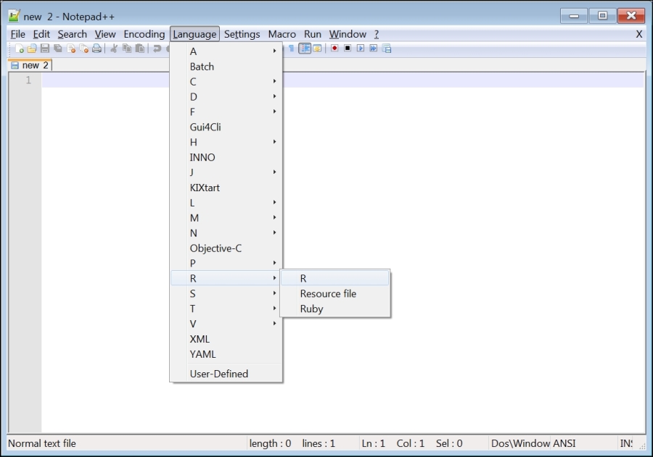Click the Notepad++ title bar app icon
Viewport: 653px width, 457px height.
coord(14,16)
